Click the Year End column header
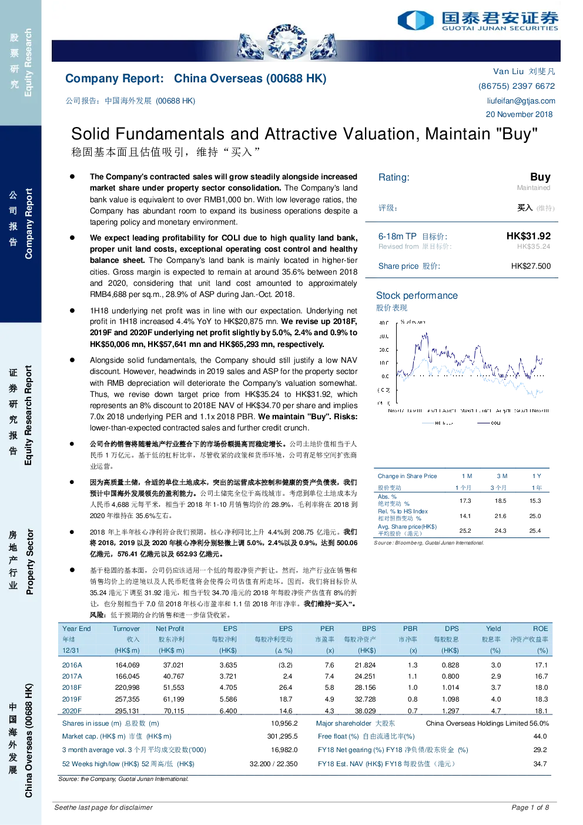The image size is (583, 825). 76,629
